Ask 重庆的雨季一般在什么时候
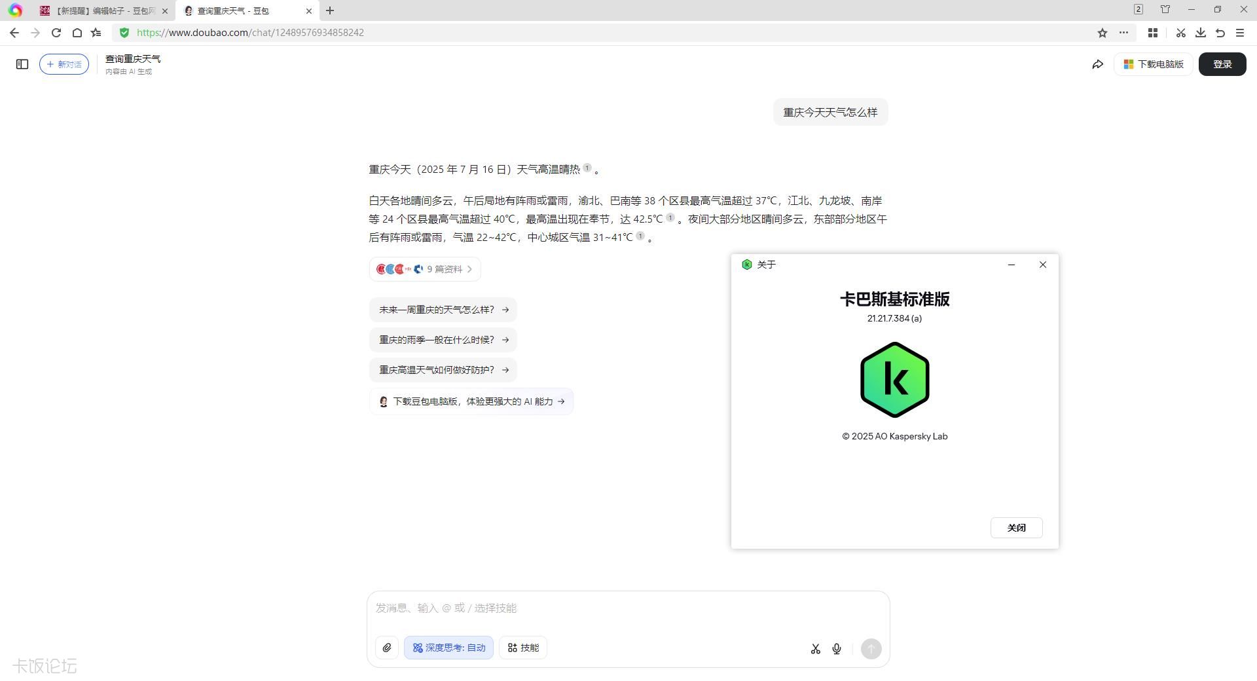 pos(443,340)
